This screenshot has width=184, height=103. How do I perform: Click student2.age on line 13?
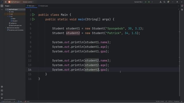coord(95,65)
